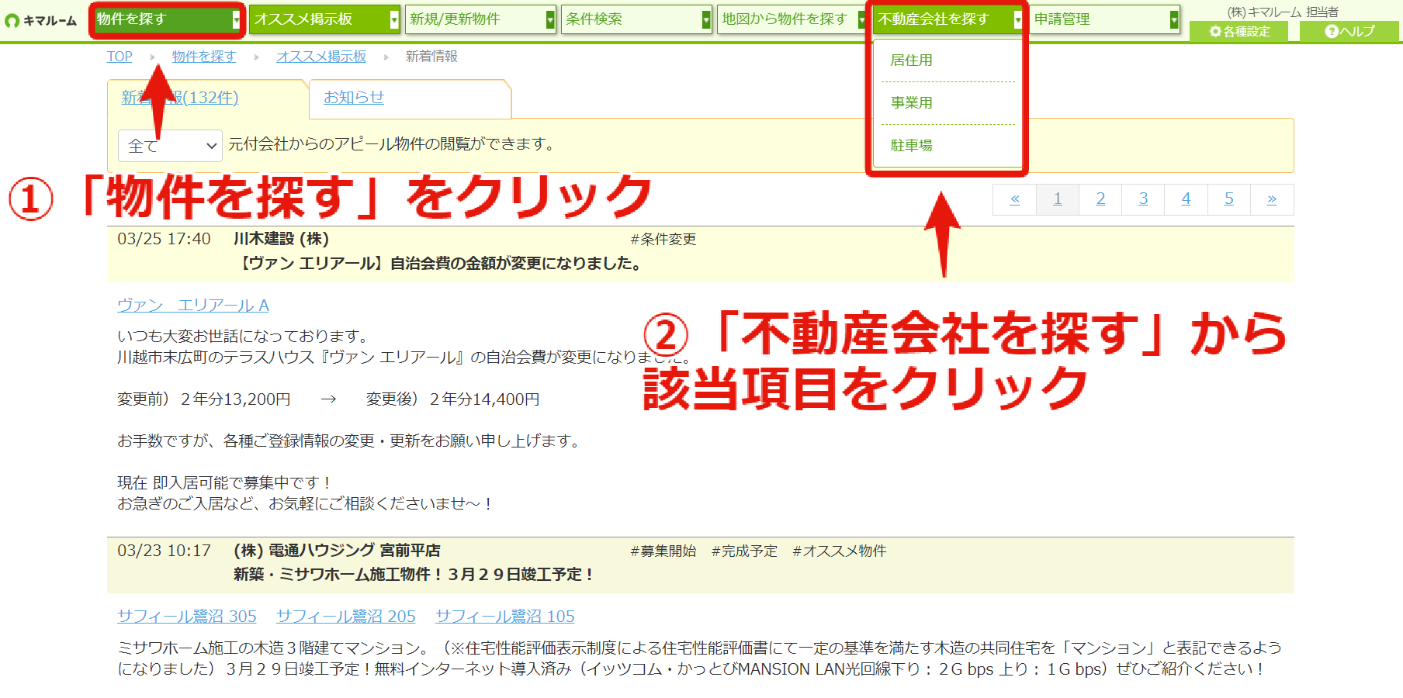Image resolution: width=1403 pixels, height=698 pixels.
Task: Click the 03/23 10:17 timestamp
Action: click(x=164, y=551)
